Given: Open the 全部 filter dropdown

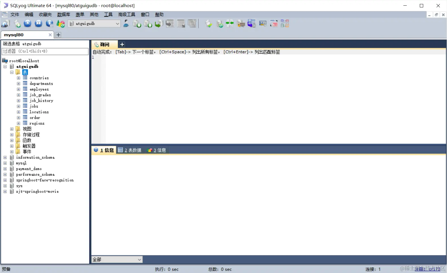Looking at the screenshot, I should 117,259.
